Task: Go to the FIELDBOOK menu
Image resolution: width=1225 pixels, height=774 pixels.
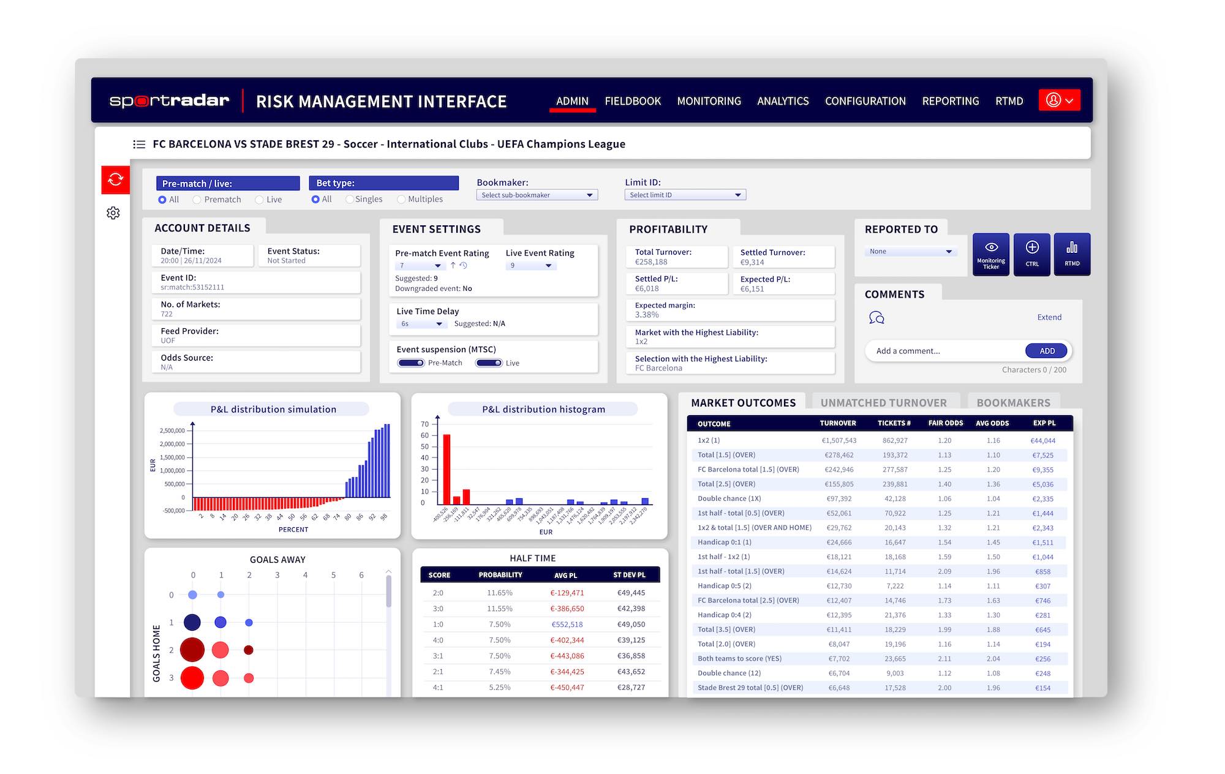Action: coord(633,101)
